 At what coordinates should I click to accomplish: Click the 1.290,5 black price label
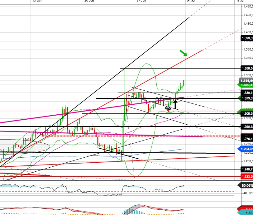247,127
